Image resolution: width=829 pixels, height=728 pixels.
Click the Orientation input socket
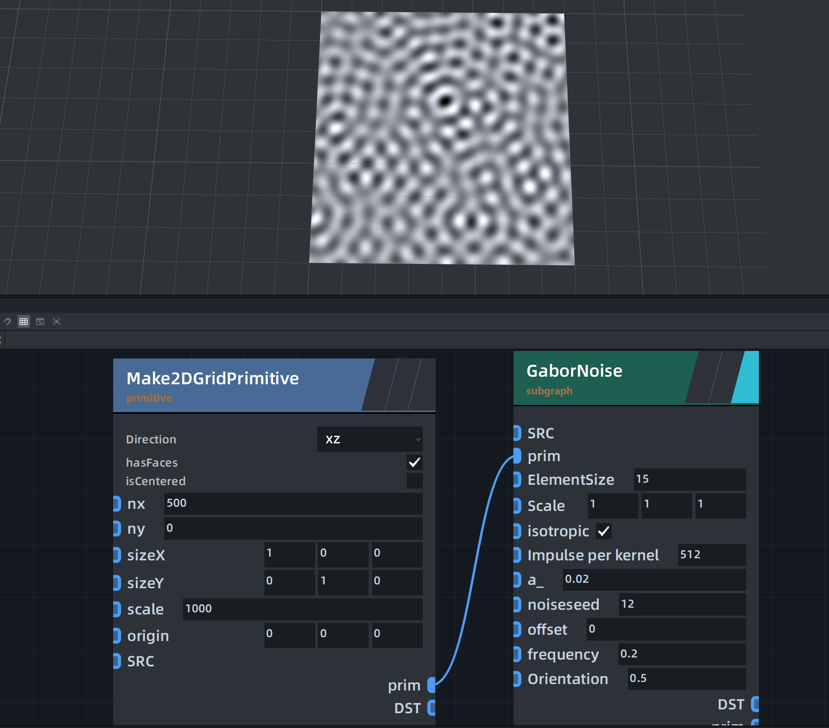[517, 679]
